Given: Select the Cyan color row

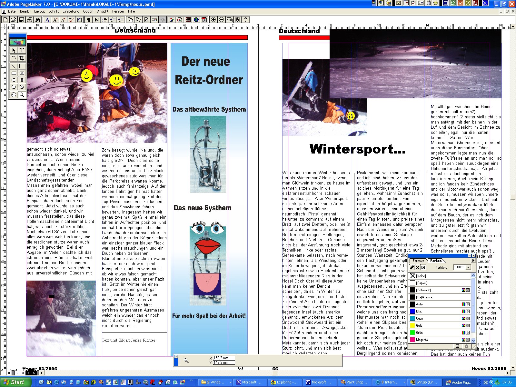Looking at the screenshot, I should coord(440,318).
